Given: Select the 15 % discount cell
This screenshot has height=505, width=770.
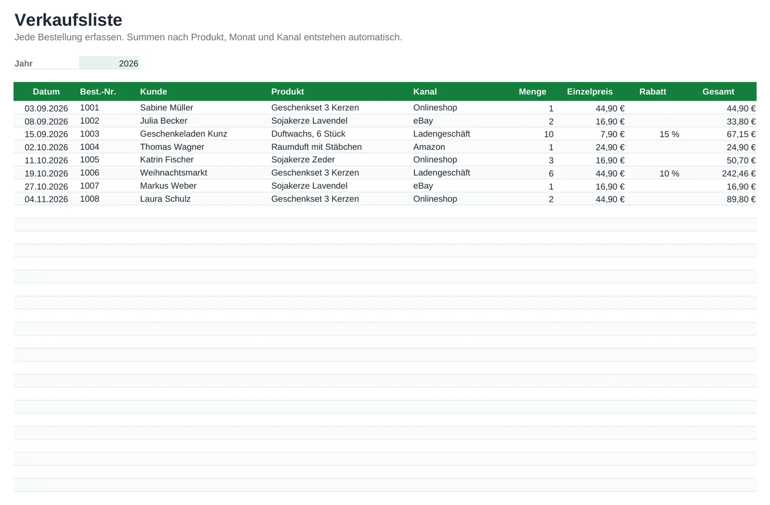Looking at the screenshot, I should coord(669,134).
